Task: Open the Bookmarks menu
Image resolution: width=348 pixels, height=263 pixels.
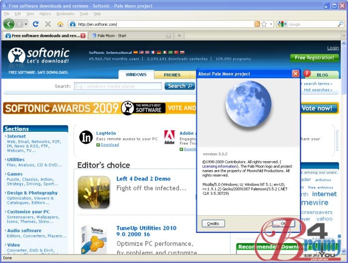Action: [65, 14]
